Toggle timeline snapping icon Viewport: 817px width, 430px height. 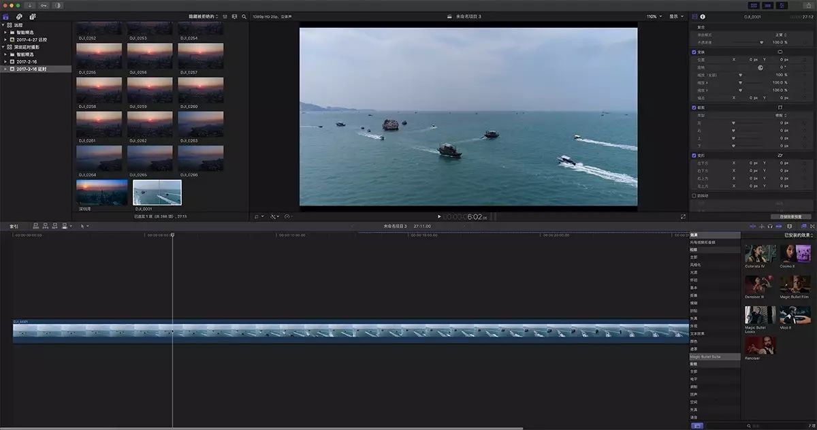pyautogui.click(x=778, y=226)
